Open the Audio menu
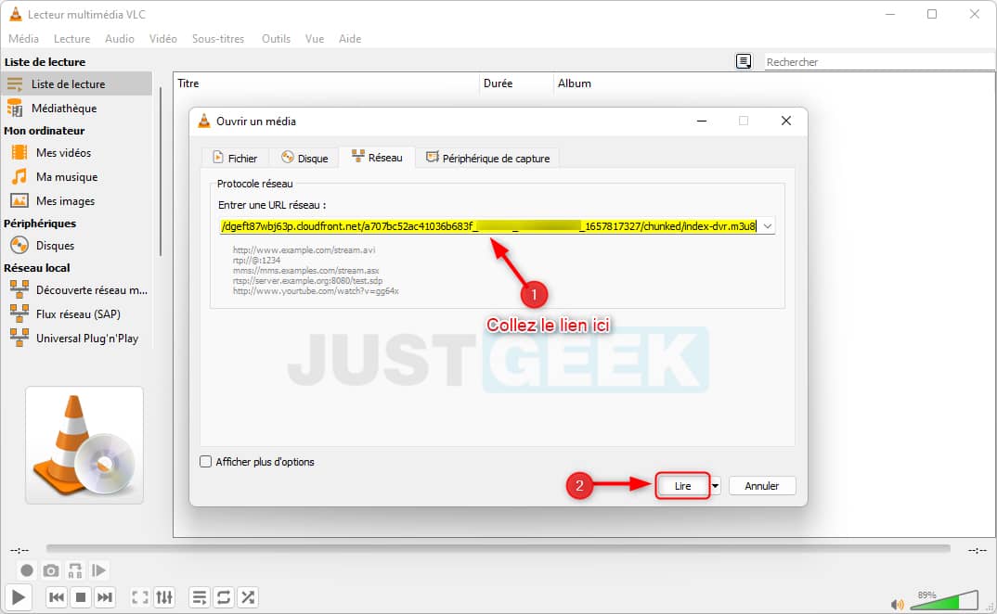 tap(120, 39)
